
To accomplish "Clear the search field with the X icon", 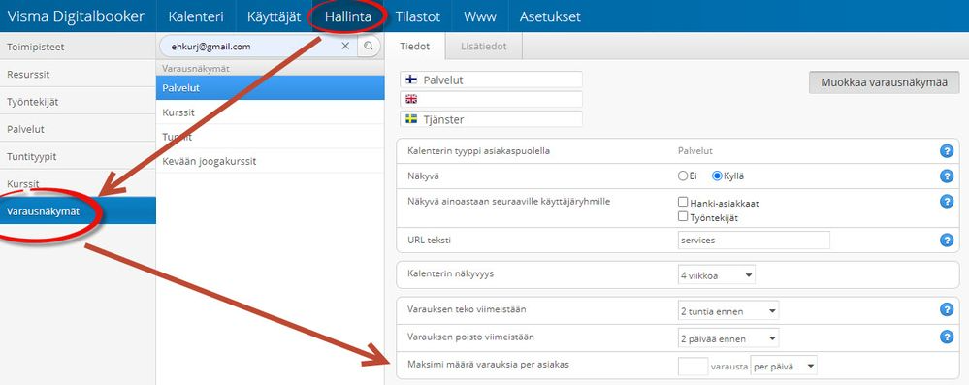I will coord(345,46).
